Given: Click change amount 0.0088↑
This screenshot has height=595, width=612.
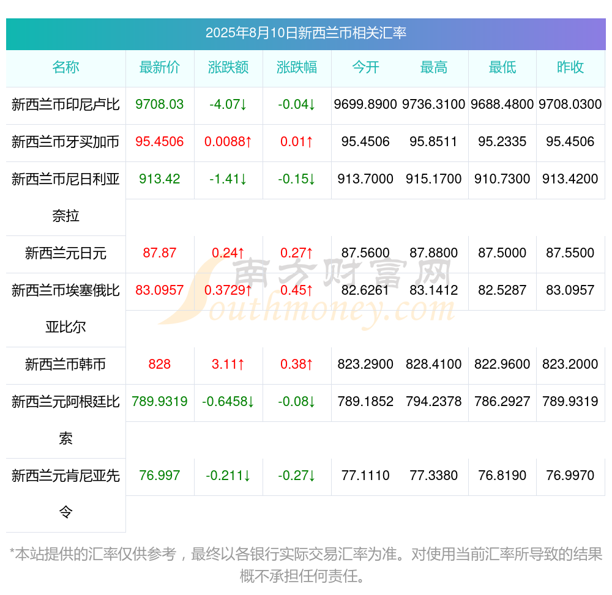Looking at the screenshot, I should tap(228, 141).
